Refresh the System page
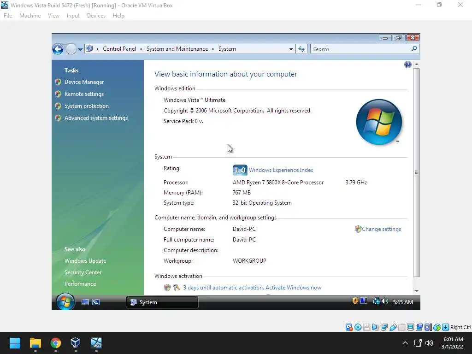Viewport: 472px width, 354px height. (301, 49)
